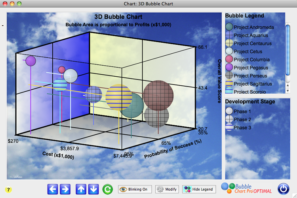Open help via yellow question mark

pyautogui.click(x=8, y=190)
